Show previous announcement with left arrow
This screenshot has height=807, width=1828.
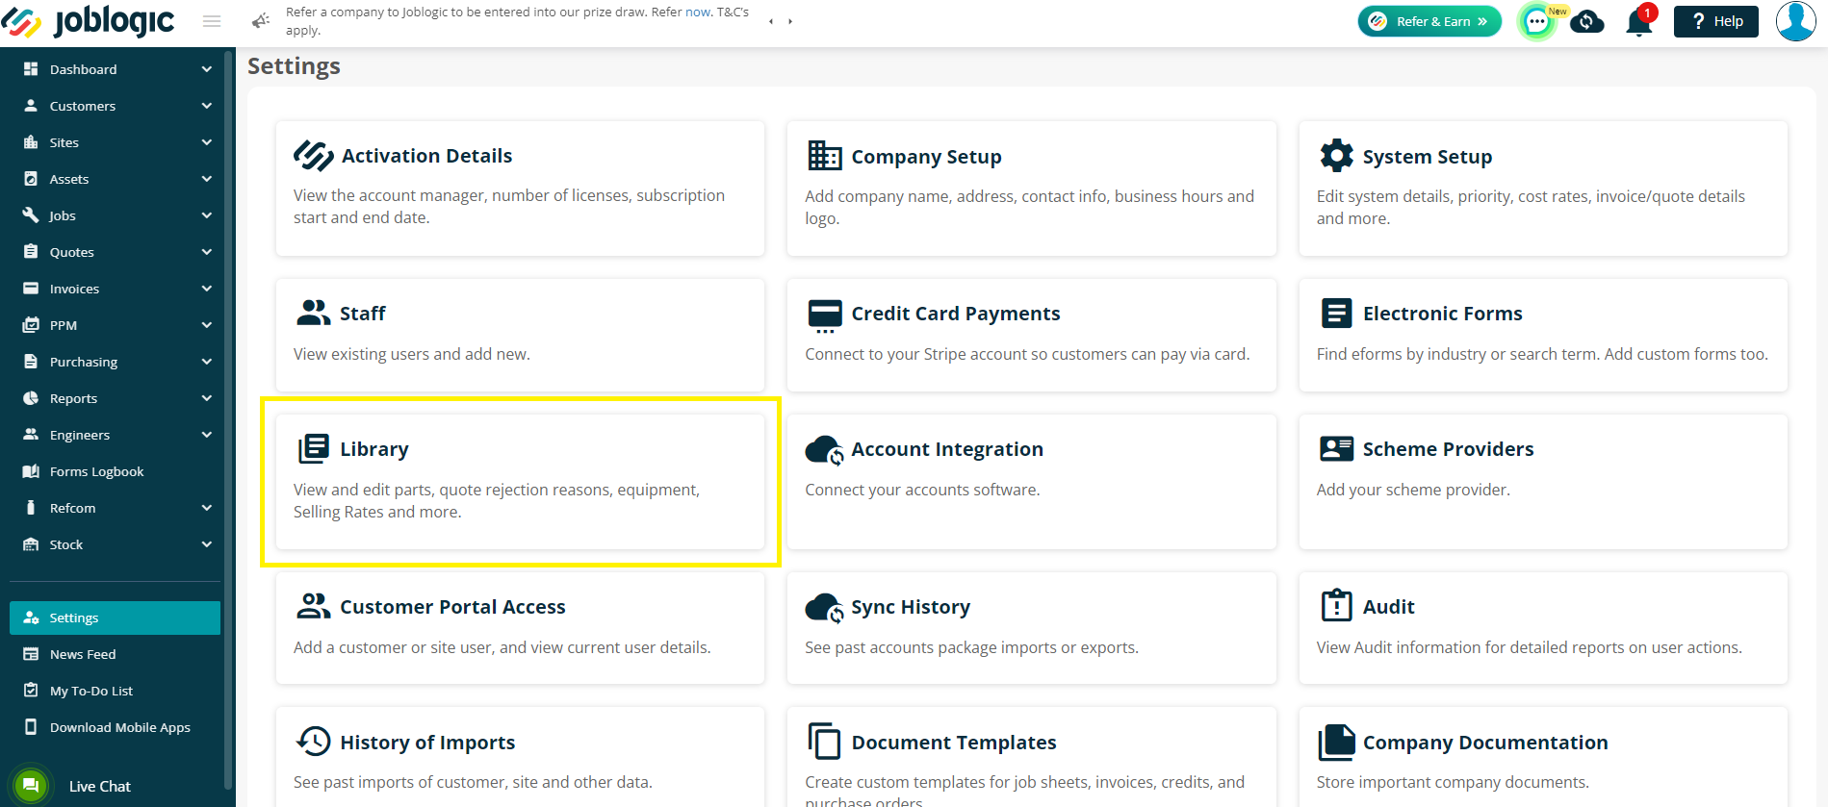click(x=770, y=21)
